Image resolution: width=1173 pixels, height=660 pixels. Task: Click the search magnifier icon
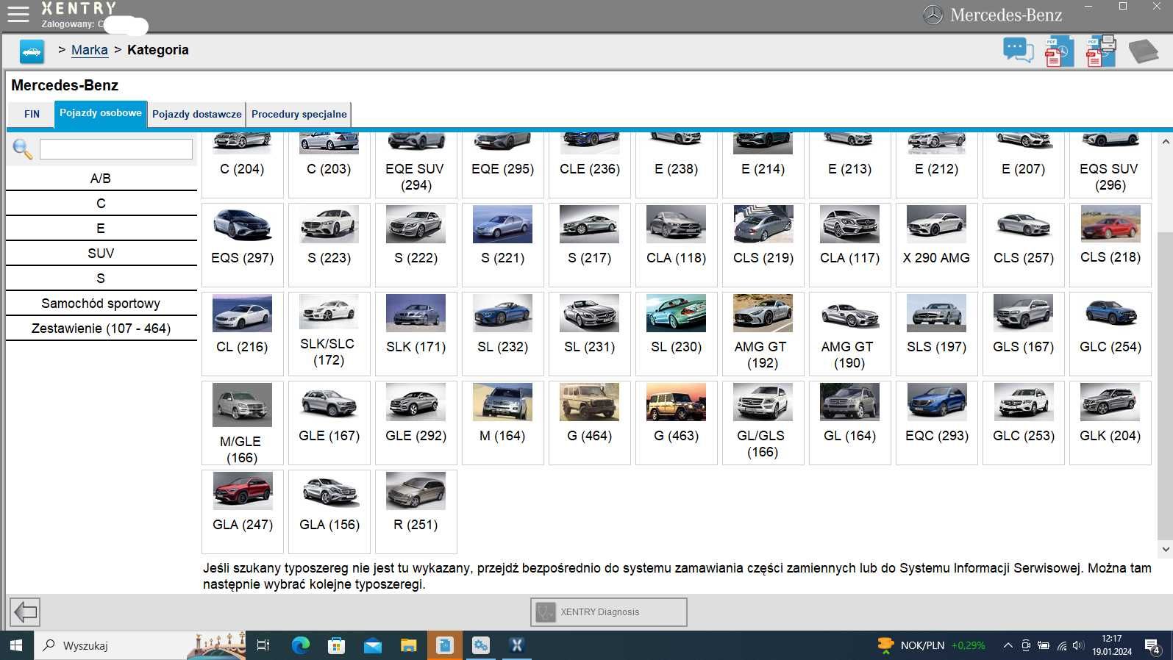pos(22,149)
